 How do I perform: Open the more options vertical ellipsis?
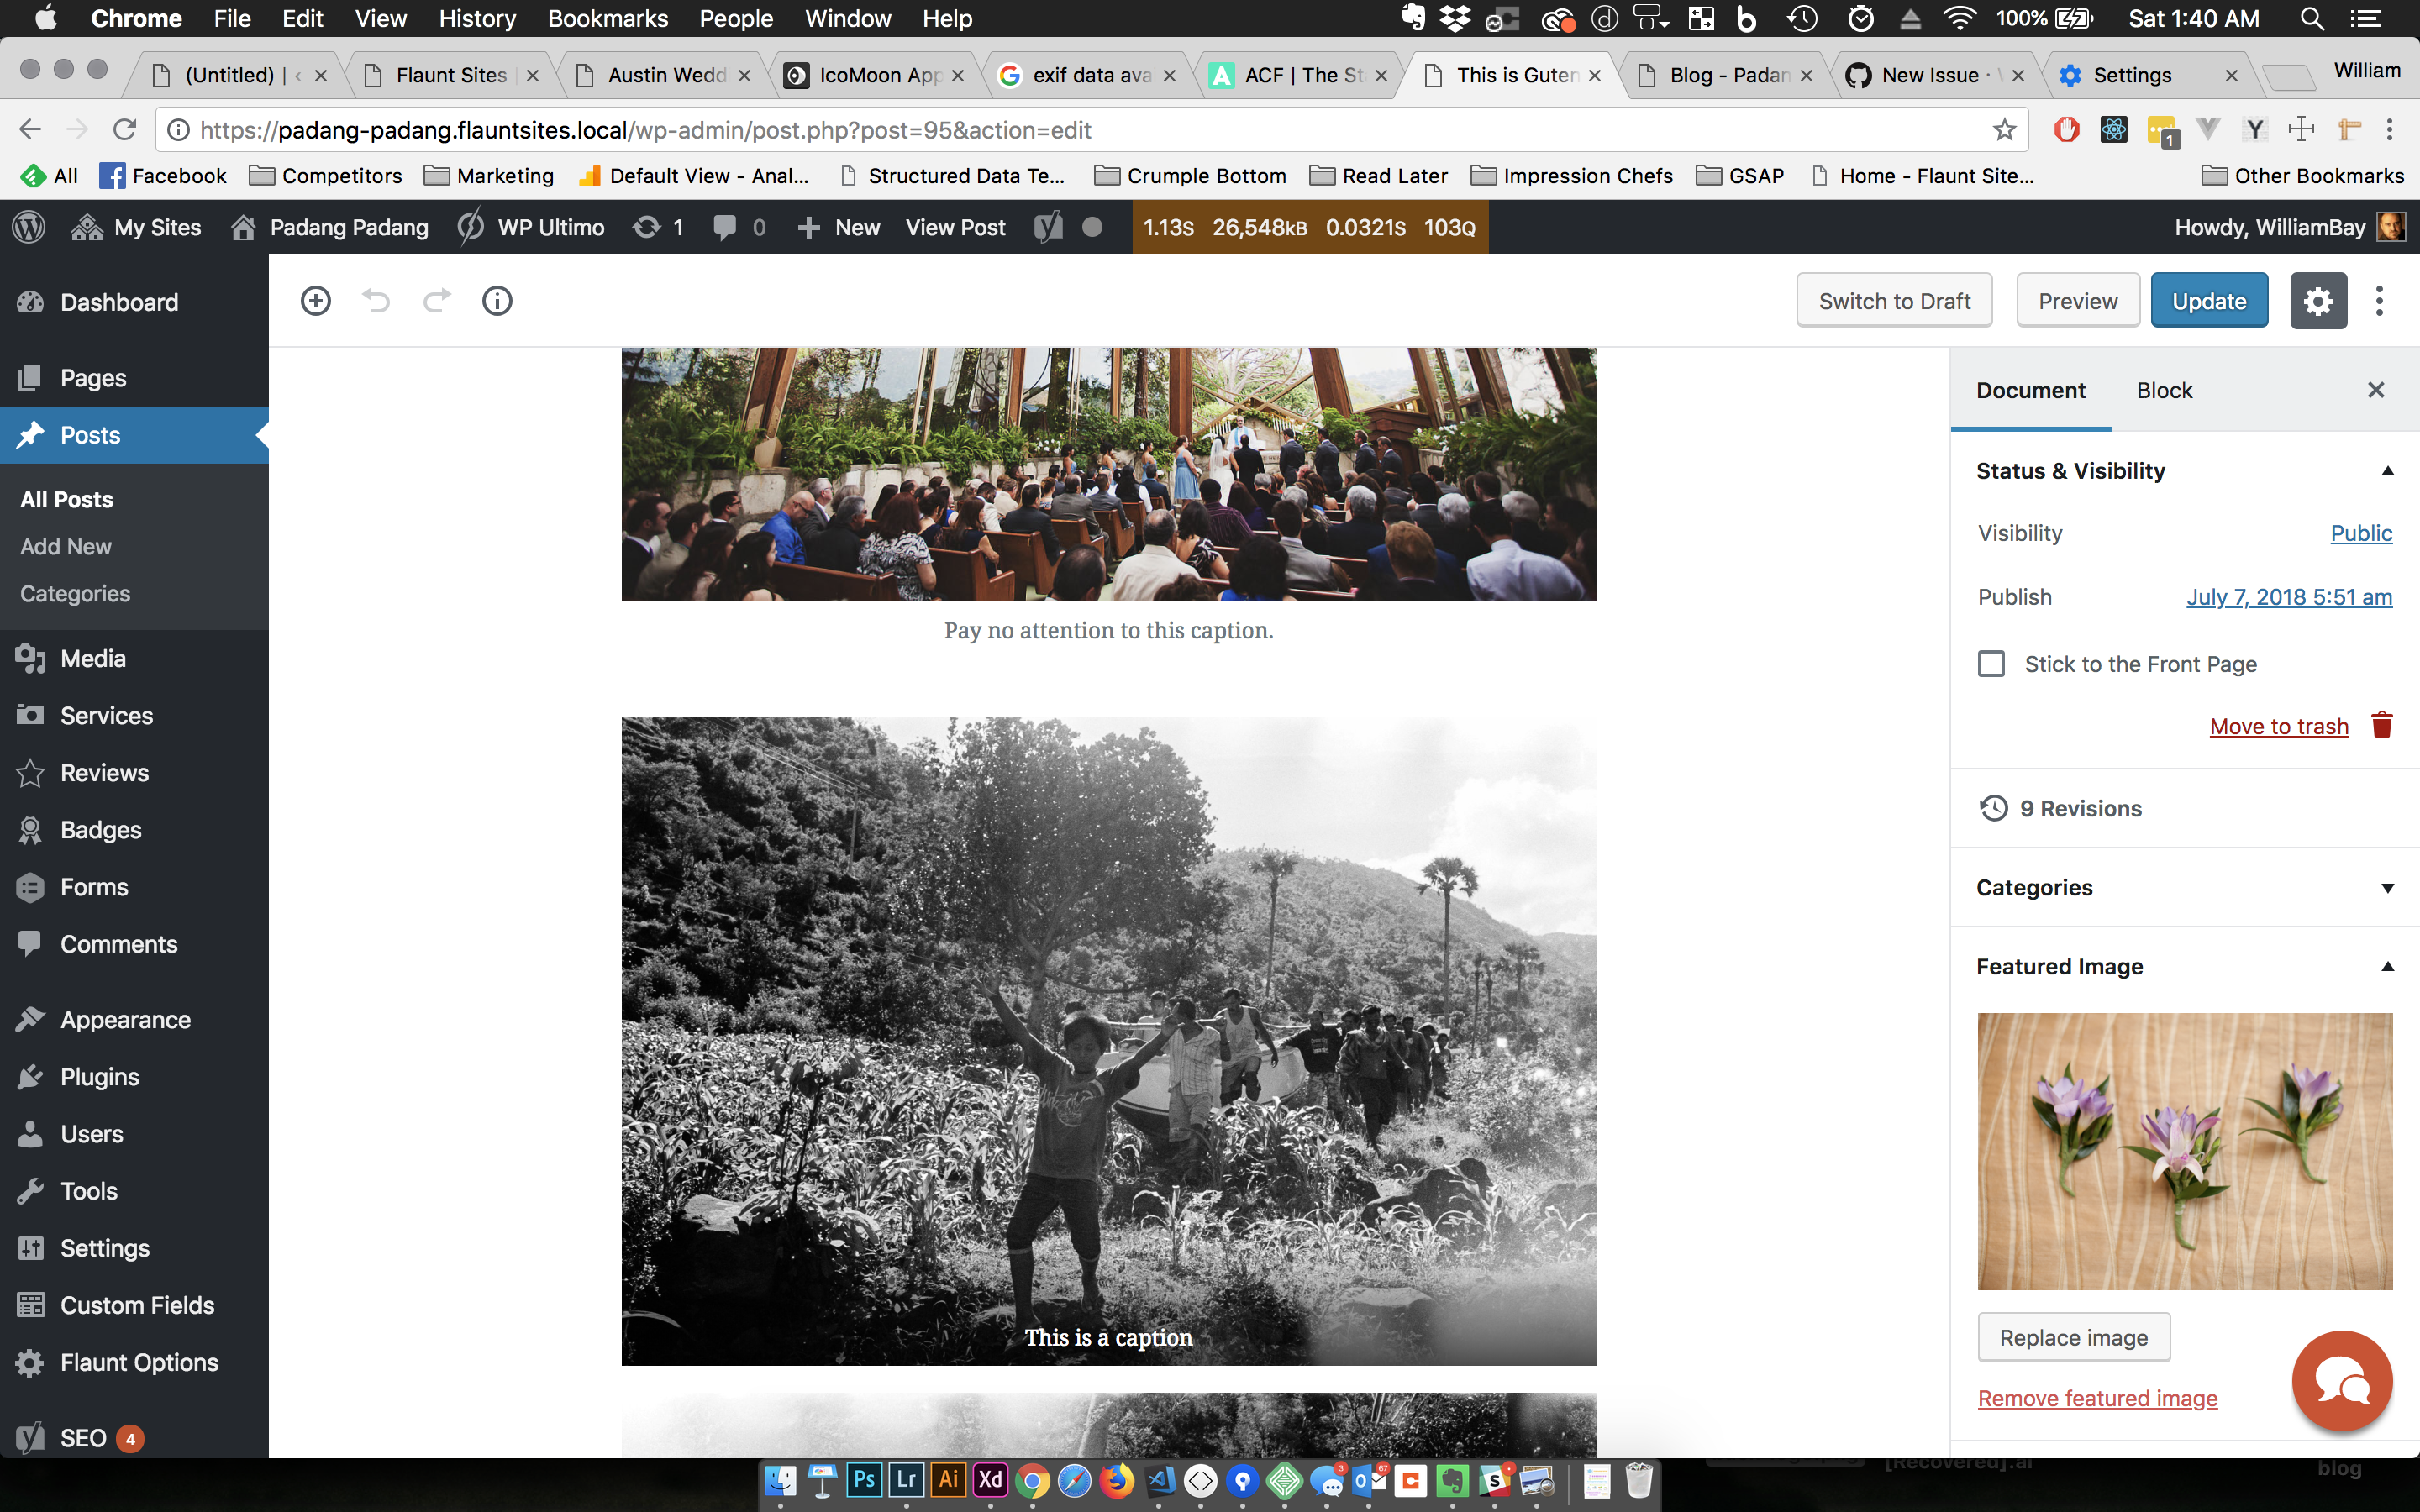click(2379, 300)
